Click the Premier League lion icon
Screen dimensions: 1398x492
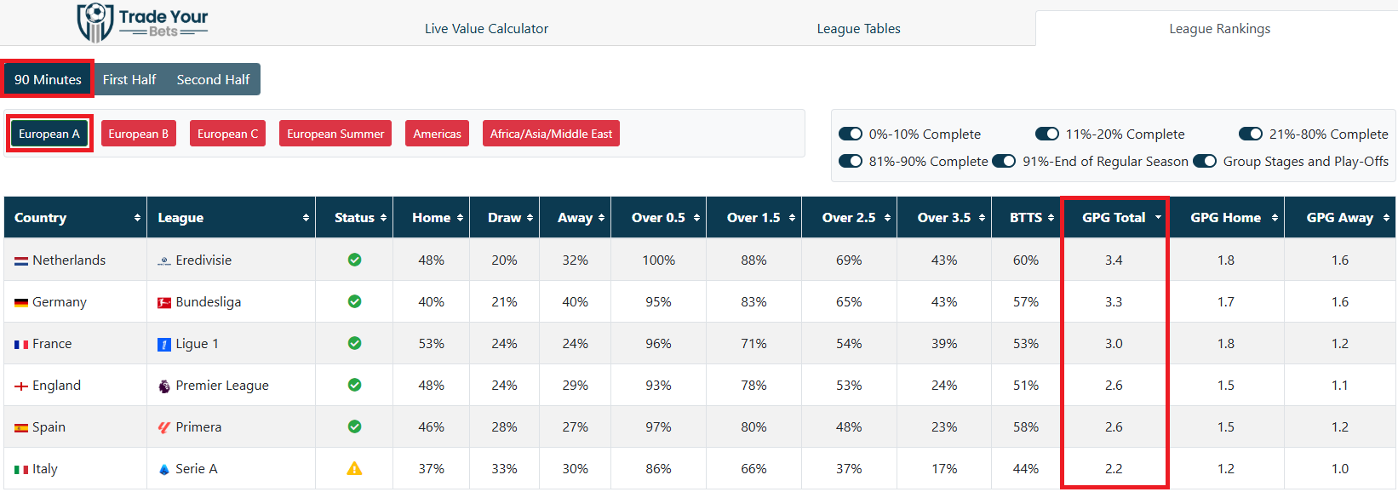164,386
